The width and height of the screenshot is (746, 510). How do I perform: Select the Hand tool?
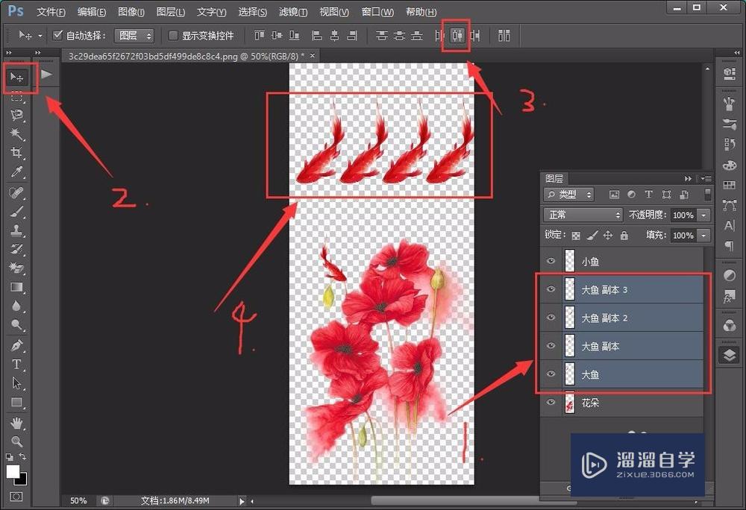coord(16,423)
